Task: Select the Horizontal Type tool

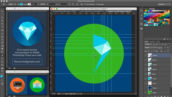Action: (x=2, y=59)
